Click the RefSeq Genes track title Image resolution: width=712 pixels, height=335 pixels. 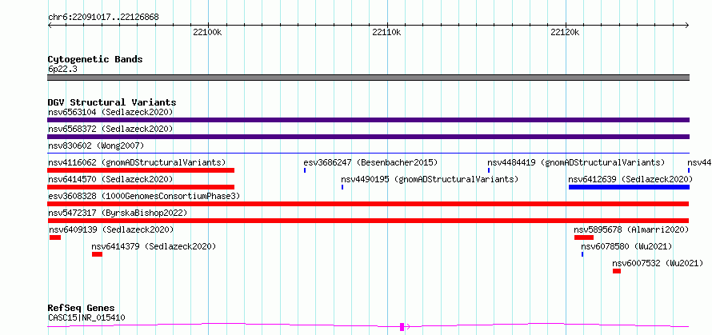(x=82, y=309)
